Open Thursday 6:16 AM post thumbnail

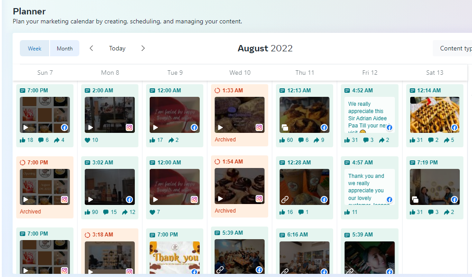click(305, 258)
